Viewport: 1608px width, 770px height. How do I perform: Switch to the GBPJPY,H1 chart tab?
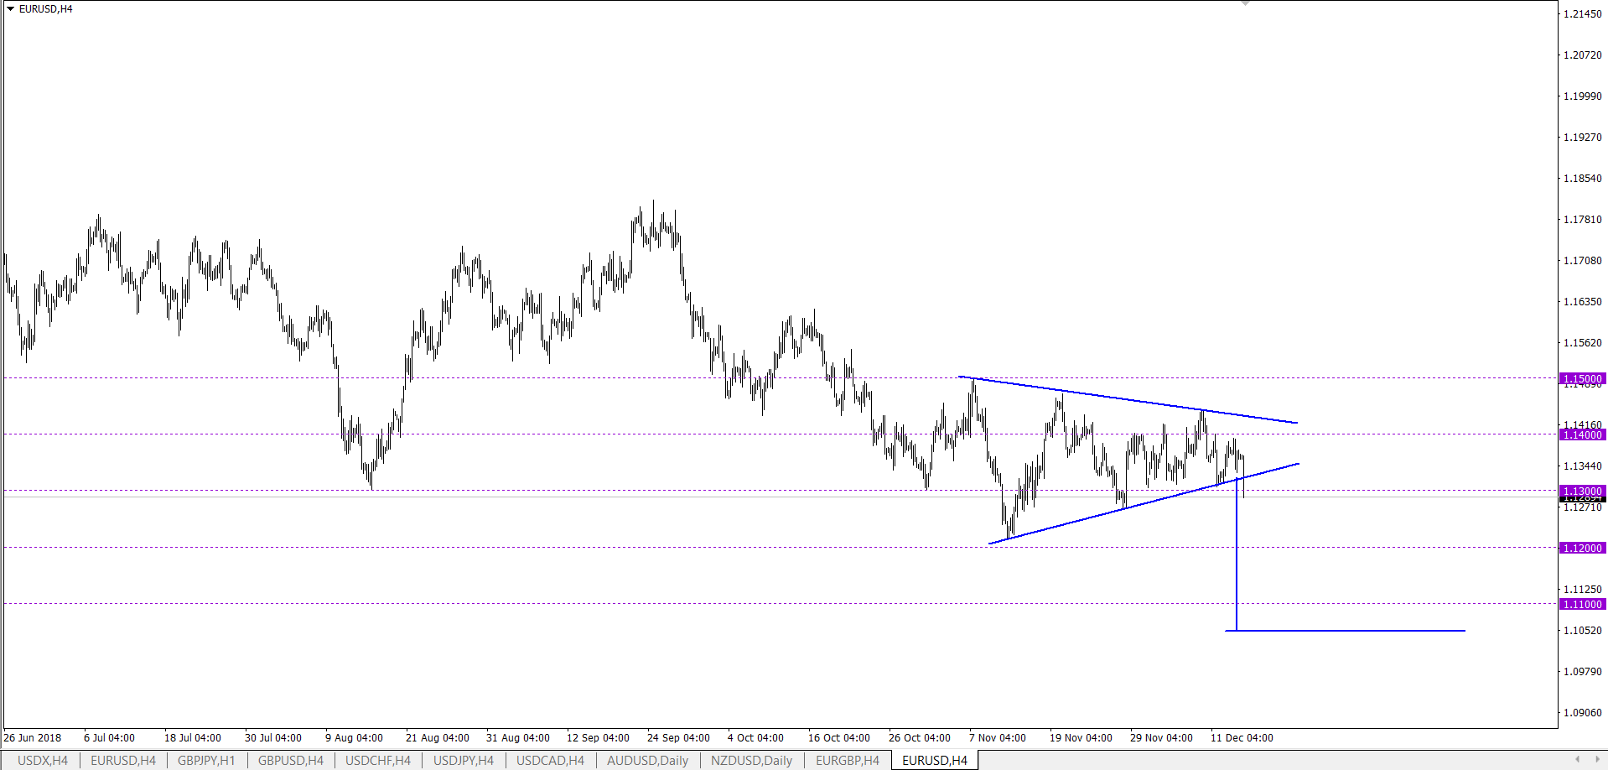pos(206,761)
